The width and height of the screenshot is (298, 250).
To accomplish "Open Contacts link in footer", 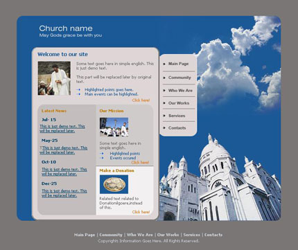I will (213, 235).
